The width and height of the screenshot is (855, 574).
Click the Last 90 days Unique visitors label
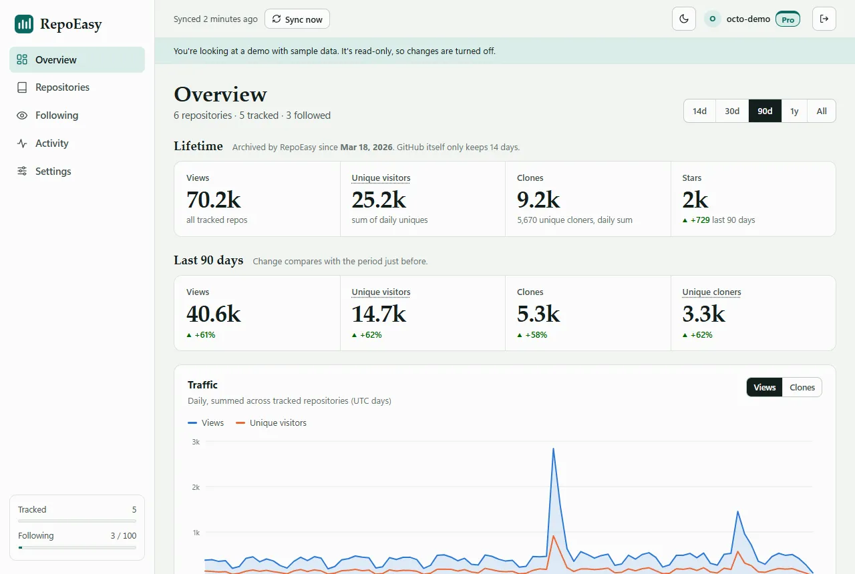point(381,292)
